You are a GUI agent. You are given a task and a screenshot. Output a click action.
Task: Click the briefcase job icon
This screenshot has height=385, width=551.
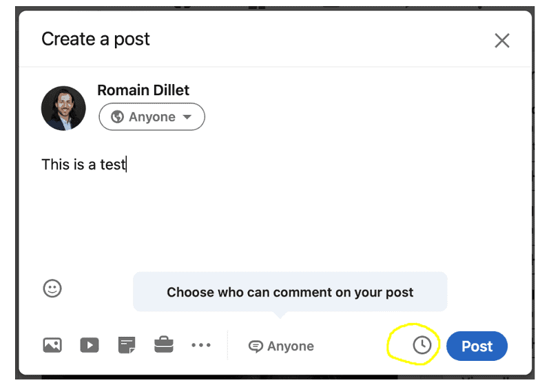[x=164, y=344]
